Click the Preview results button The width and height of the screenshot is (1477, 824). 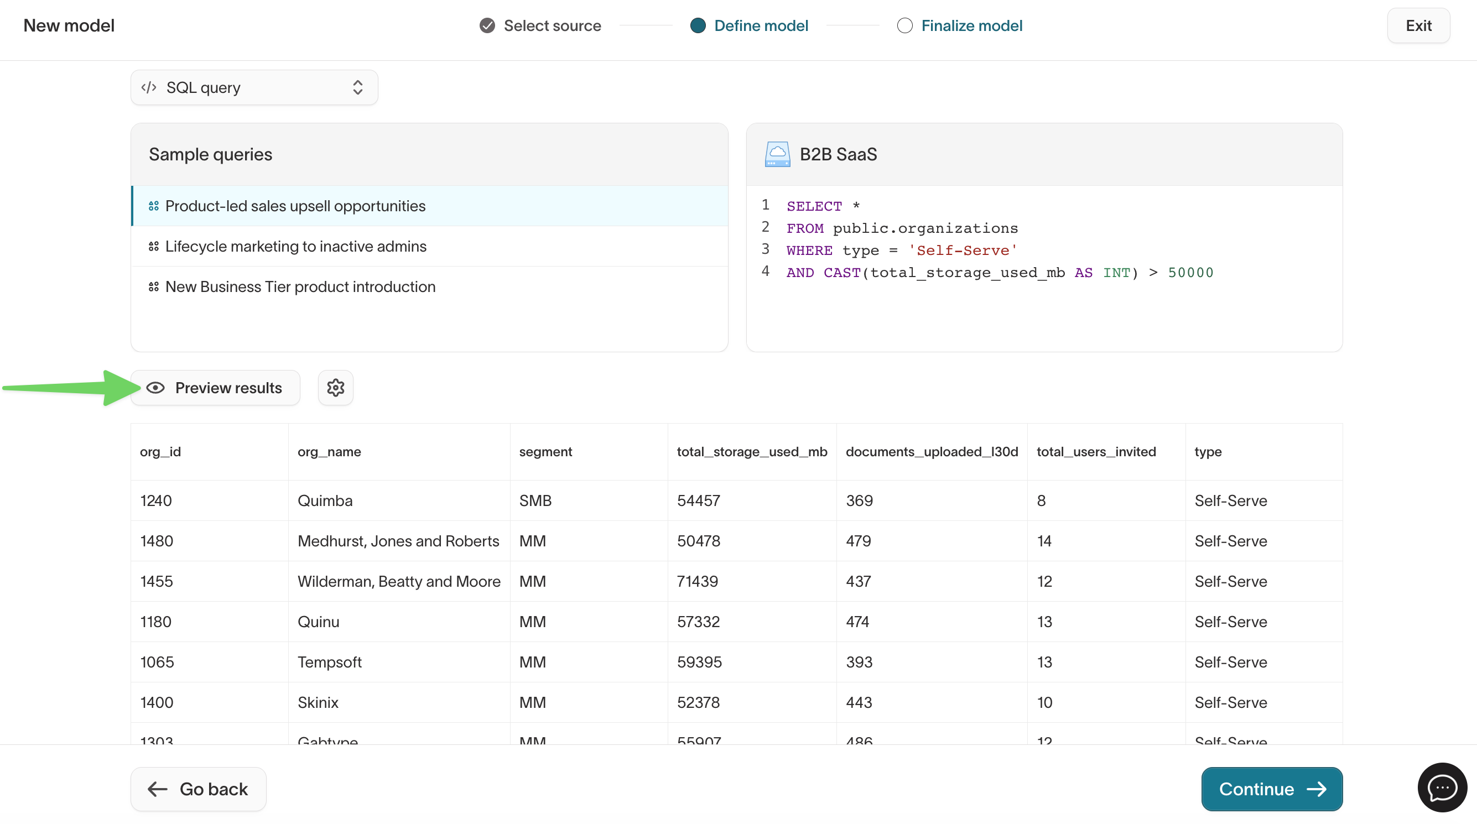[215, 388]
